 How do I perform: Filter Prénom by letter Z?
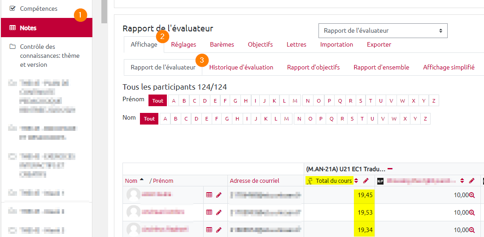point(434,101)
